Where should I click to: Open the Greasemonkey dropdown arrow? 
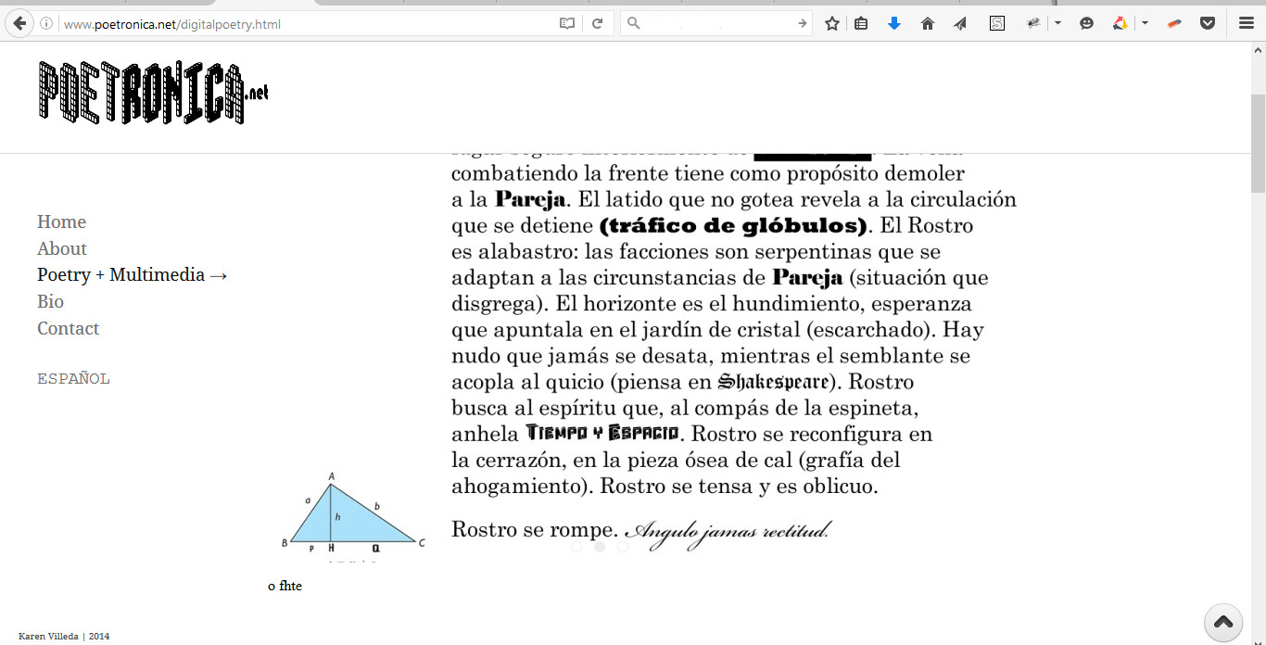click(x=1057, y=24)
